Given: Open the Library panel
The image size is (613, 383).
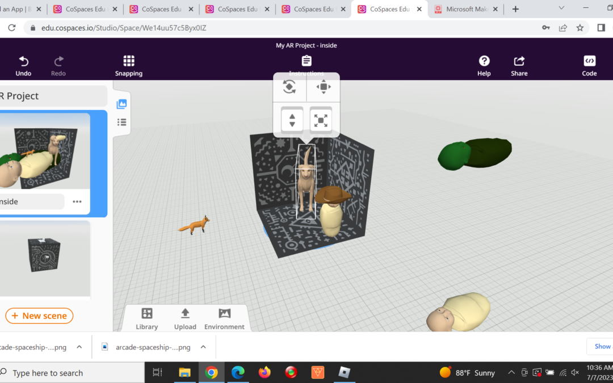Looking at the screenshot, I should [x=147, y=318].
